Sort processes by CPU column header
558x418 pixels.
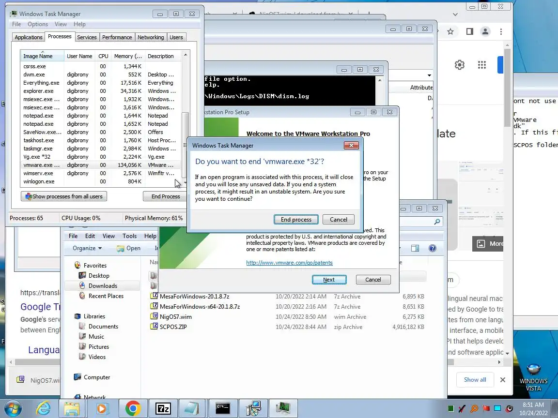tap(103, 56)
